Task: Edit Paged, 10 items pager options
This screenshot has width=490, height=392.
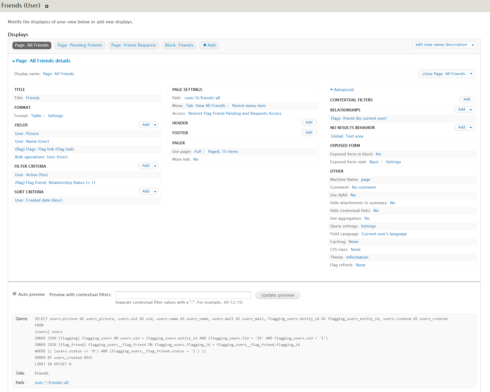Action: click(223, 152)
